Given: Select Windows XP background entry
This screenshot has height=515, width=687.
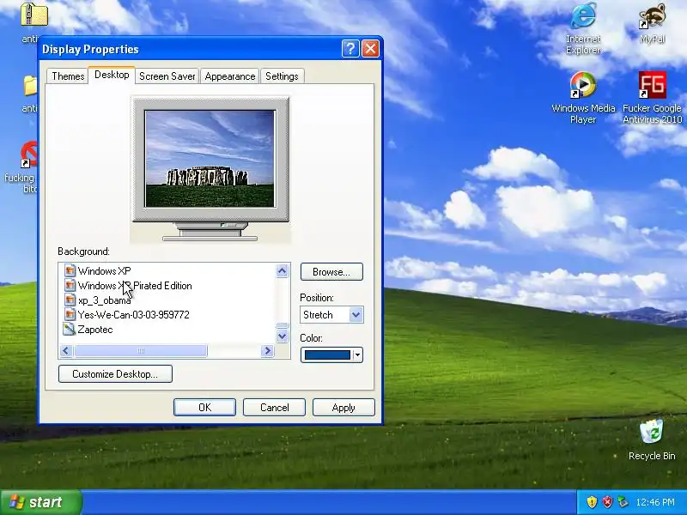Looking at the screenshot, I should [x=104, y=270].
